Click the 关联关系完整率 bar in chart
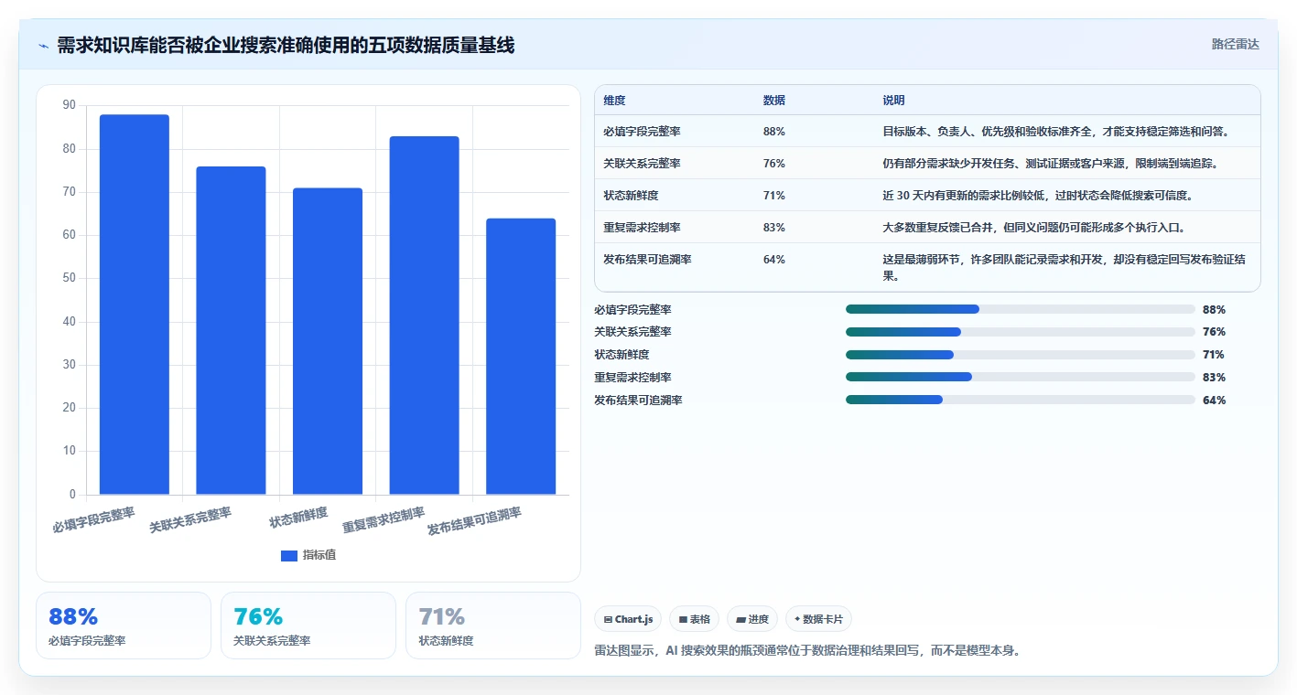The image size is (1297, 695). pos(231,330)
